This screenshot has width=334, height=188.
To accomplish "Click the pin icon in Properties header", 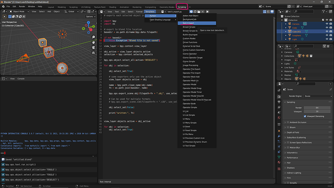I will pyautogui.click(x=331, y=90).
